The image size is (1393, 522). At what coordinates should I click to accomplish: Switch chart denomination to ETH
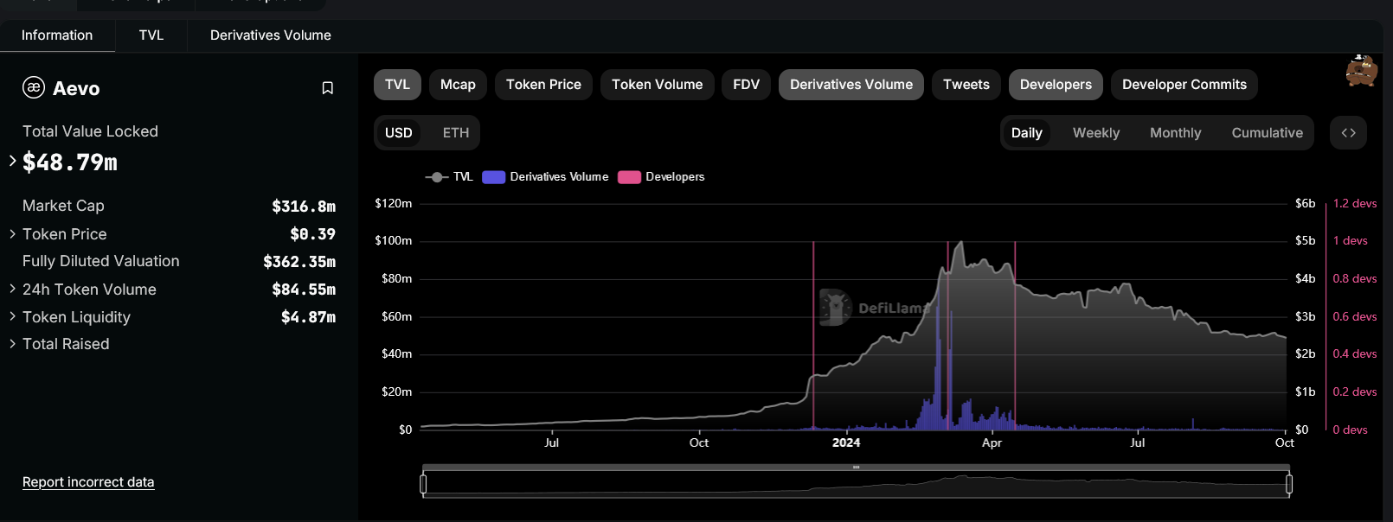[x=456, y=133]
